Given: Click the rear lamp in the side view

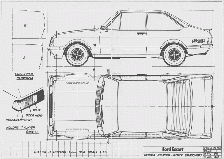Looking at the screenshot, I should [210, 41].
